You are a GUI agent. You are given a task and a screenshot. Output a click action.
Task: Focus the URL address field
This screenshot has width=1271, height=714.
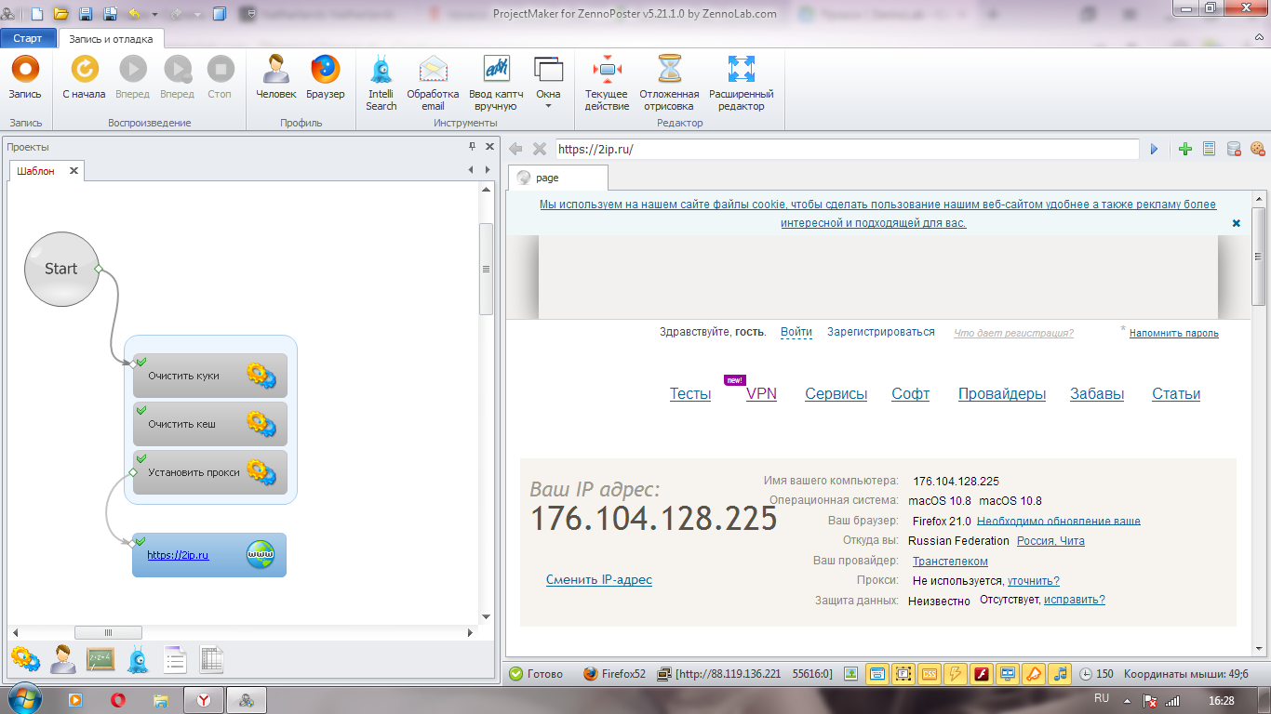[847, 149]
